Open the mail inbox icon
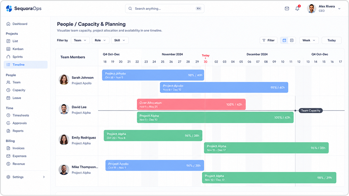The width and height of the screenshot is (349, 196). tap(287, 8)
